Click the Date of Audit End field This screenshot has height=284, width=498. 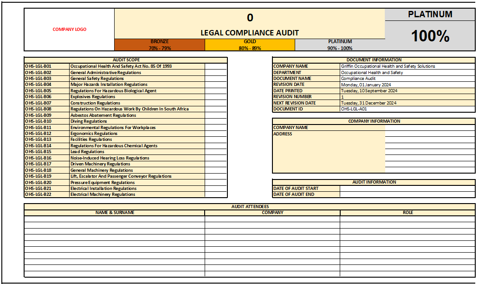coord(407,194)
